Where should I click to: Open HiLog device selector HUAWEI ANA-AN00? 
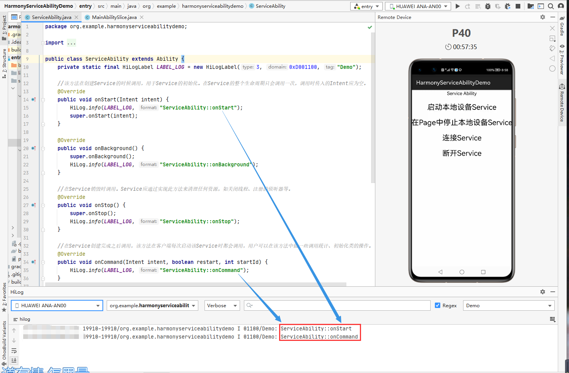tap(57, 305)
